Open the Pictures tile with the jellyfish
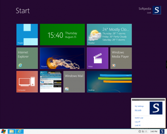Screen dimensions: 167x134 (62, 58)
